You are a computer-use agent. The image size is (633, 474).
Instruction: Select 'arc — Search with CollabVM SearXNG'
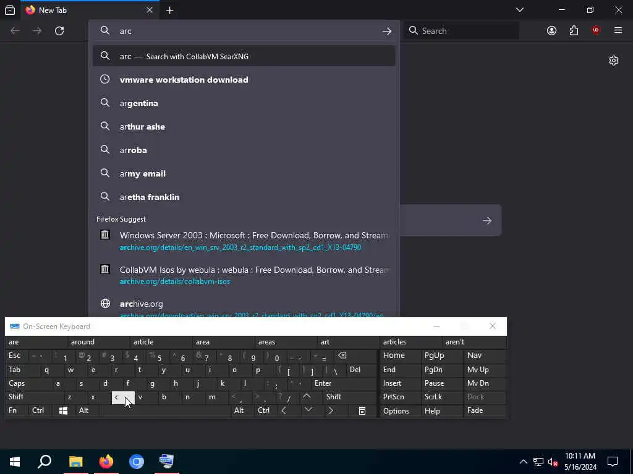(244, 56)
